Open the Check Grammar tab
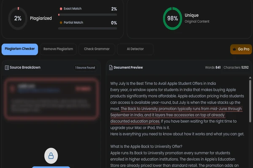The width and height of the screenshot is (253, 168). (97, 49)
